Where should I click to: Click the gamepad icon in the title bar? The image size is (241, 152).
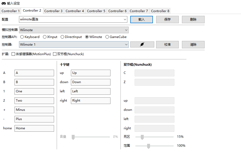click(4, 3)
